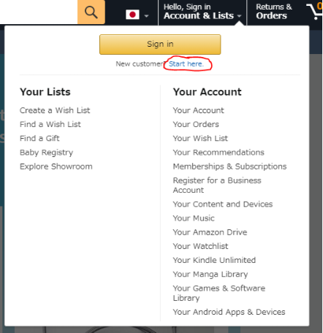
Task: Select Register for a Business Account
Action: click(x=217, y=185)
